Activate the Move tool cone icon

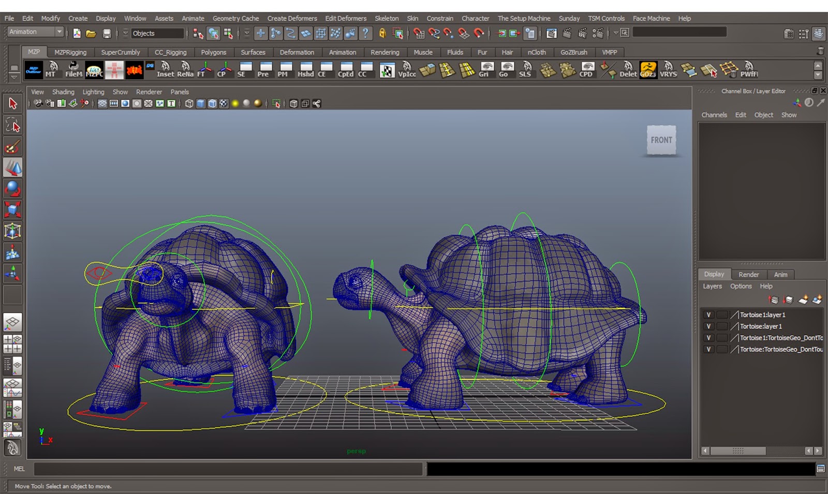click(x=12, y=168)
